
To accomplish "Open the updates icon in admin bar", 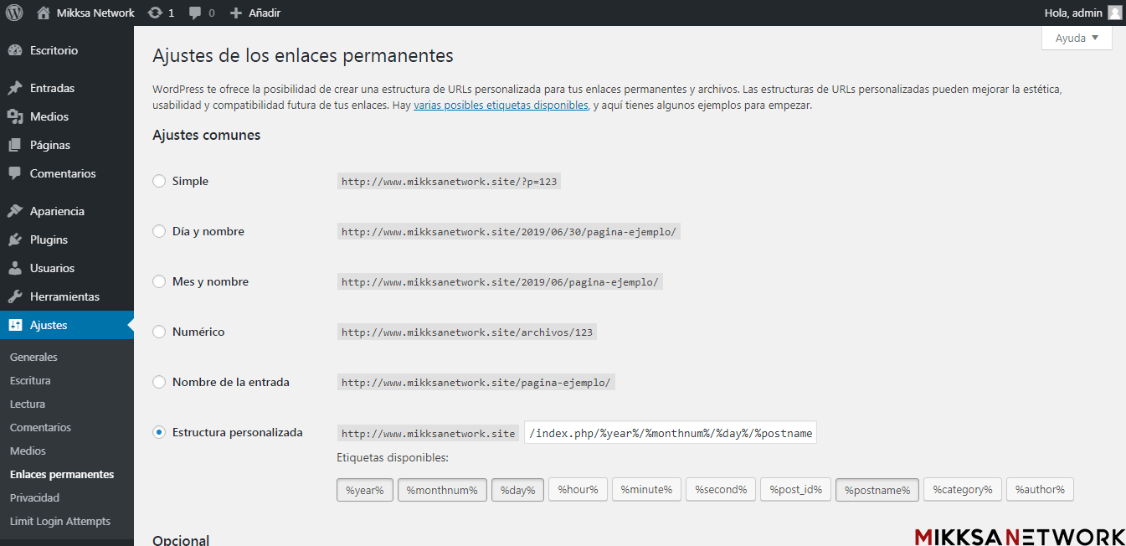I will point(155,13).
